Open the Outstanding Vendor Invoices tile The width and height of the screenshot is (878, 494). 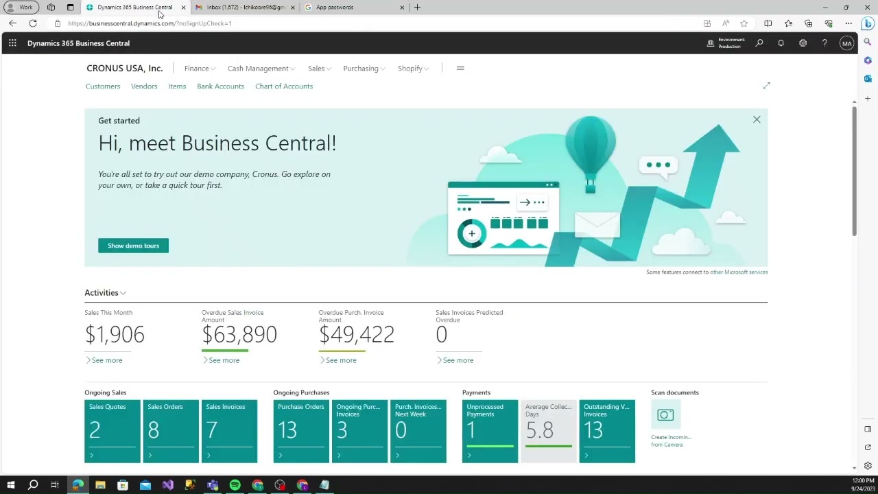(607, 432)
